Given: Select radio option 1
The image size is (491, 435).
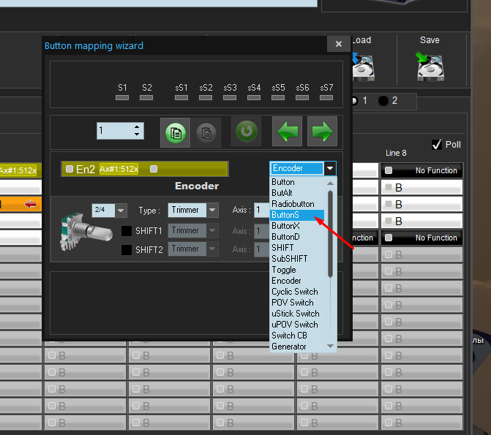Looking at the screenshot, I should tap(354, 101).
